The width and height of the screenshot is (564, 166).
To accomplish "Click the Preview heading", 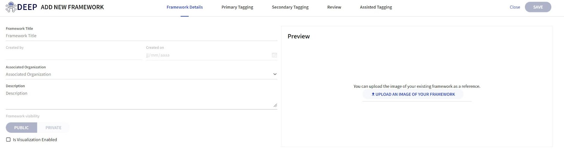I will (299, 36).
